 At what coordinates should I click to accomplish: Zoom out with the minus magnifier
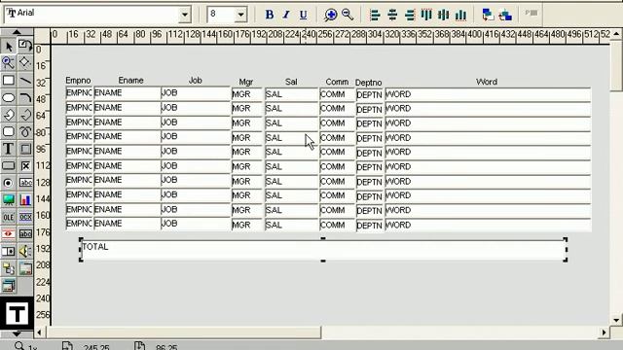[x=348, y=15]
